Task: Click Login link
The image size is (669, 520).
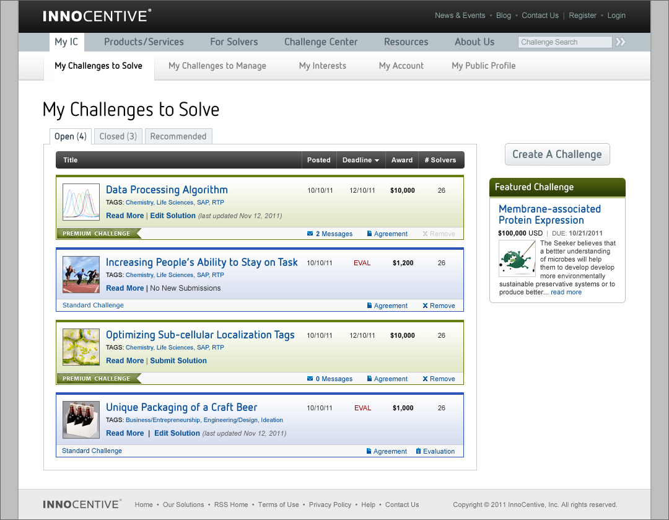Action: click(x=616, y=15)
